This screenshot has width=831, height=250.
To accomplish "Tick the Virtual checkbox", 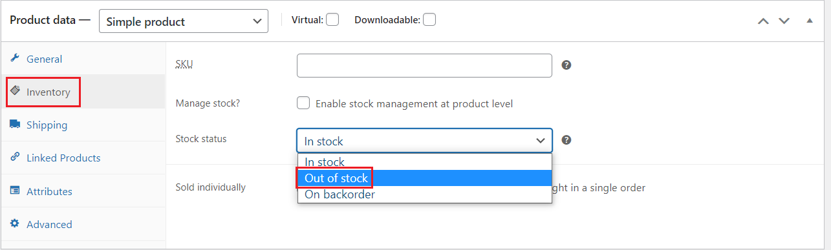I will pos(332,20).
